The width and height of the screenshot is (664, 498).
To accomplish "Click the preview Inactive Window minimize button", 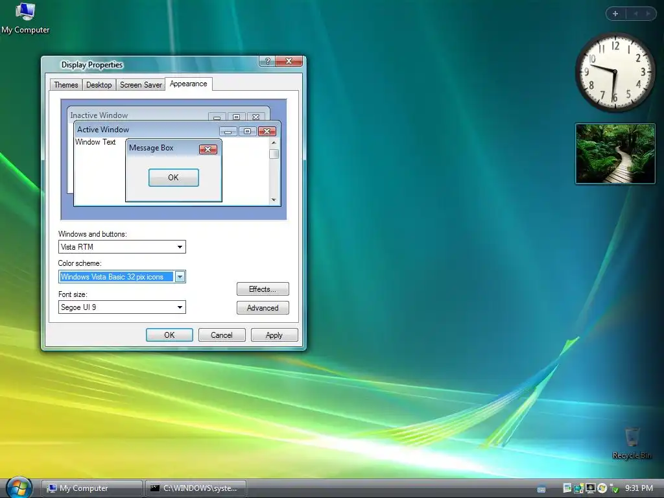I will [217, 117].
